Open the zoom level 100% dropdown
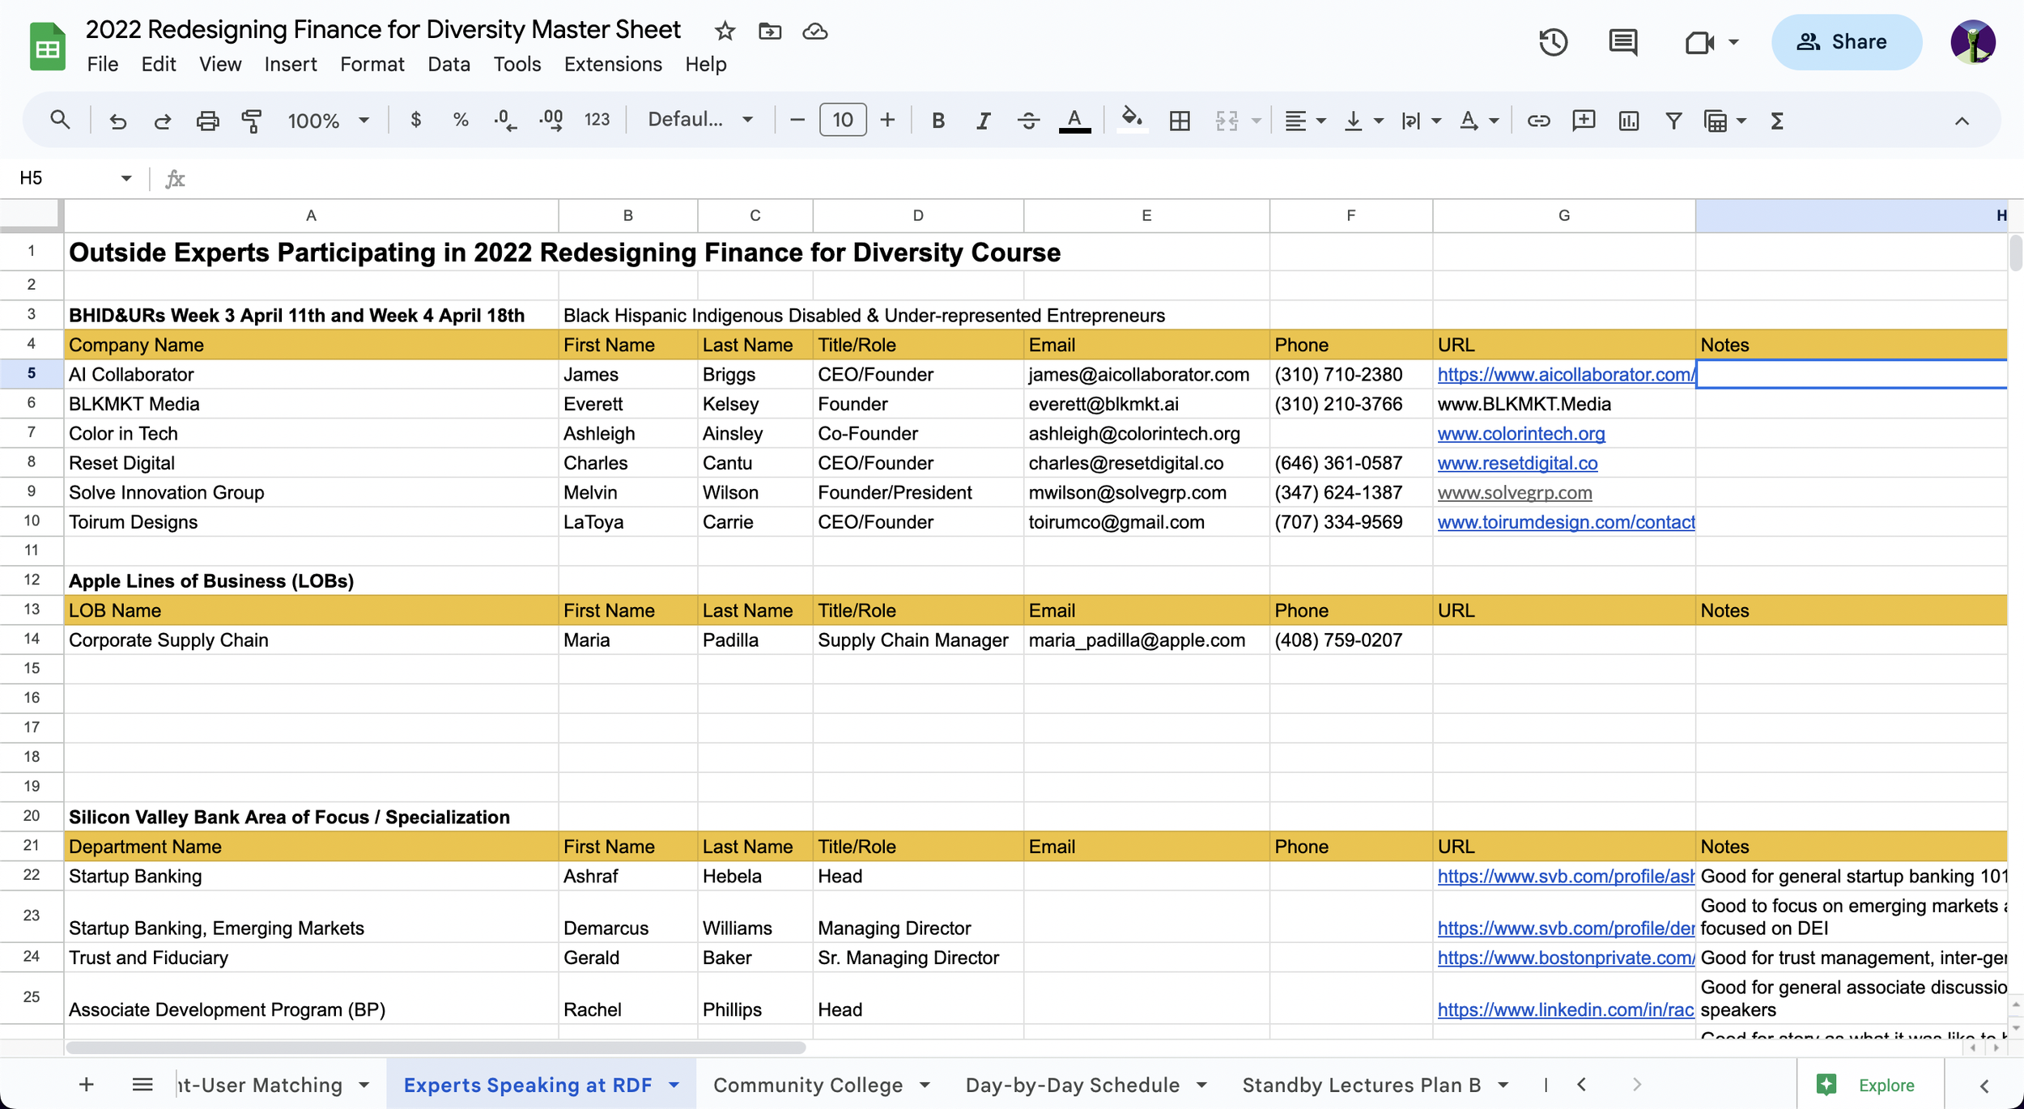This screenshot has width=2024, height=1109. click(x=328, y=121)
